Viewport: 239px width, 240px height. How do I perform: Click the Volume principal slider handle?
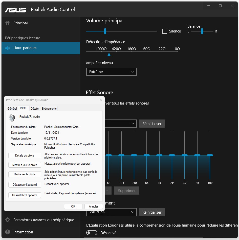click(x=105, y=31)
